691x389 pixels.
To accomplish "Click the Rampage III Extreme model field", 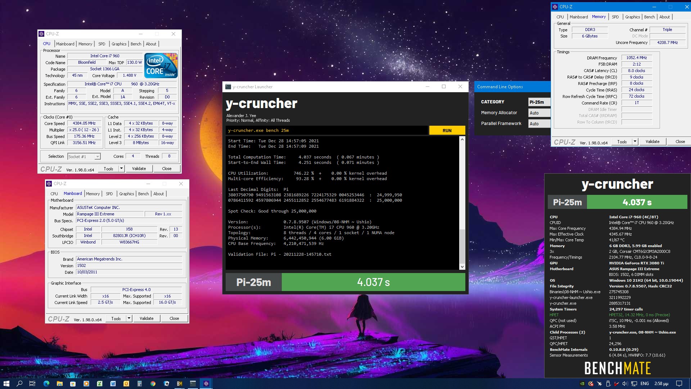I will [110, 214].
